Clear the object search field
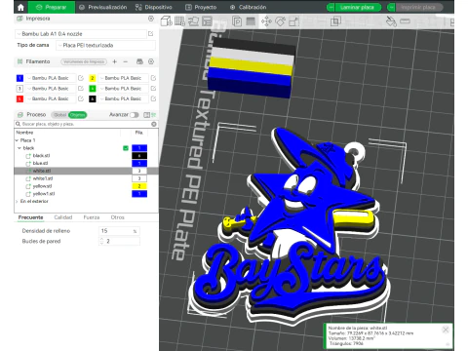The width and height of the screenshot is (468, 351). click(154, 124)
